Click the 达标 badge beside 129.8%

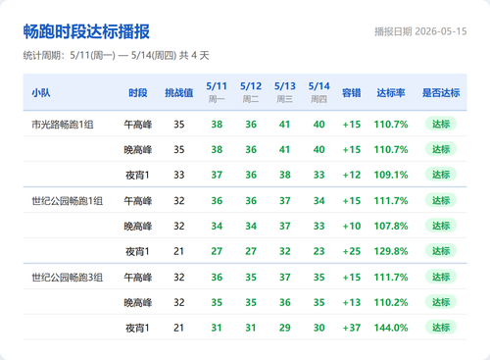[x=441, y=251]
